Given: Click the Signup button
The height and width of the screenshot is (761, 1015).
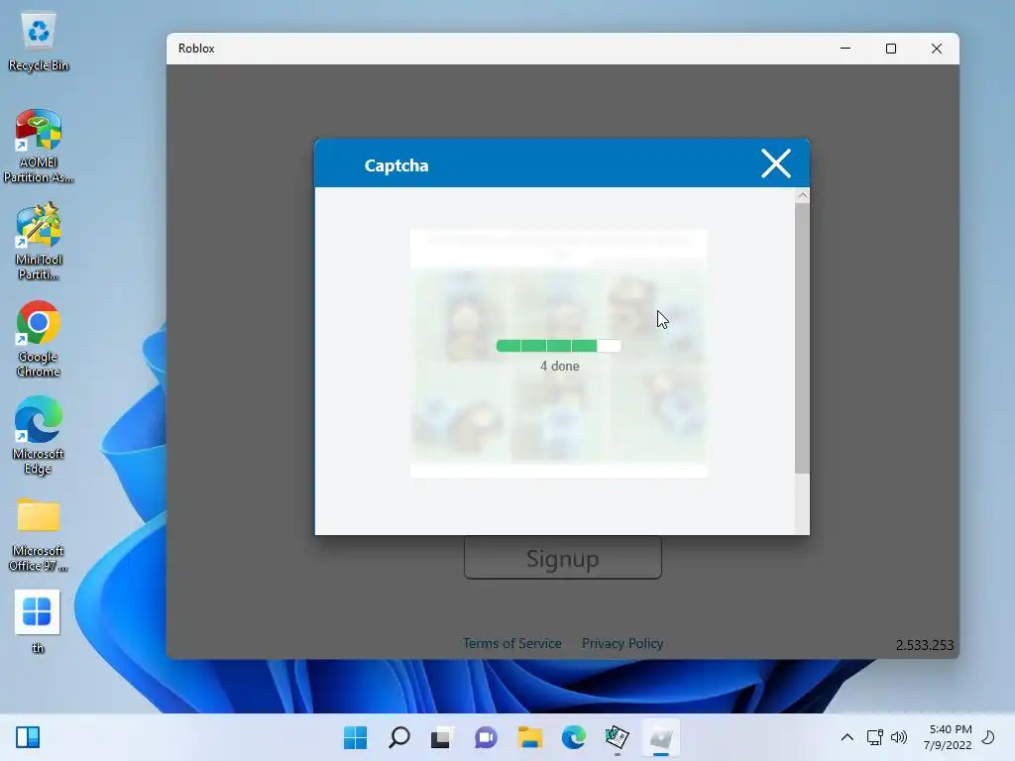Looking at the screenshot, I should (563, 558).
